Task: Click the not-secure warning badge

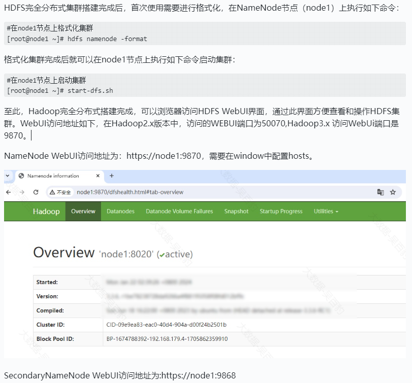Action: click(x=60, y=192)
